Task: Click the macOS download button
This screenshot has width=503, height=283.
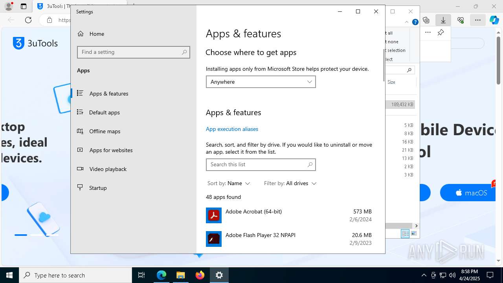Action: [468, 193]
